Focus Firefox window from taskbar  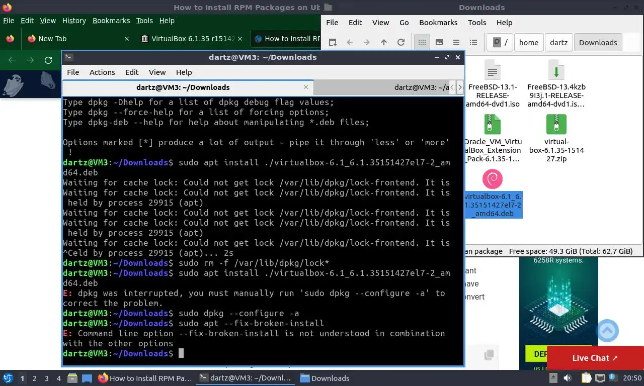146,378
